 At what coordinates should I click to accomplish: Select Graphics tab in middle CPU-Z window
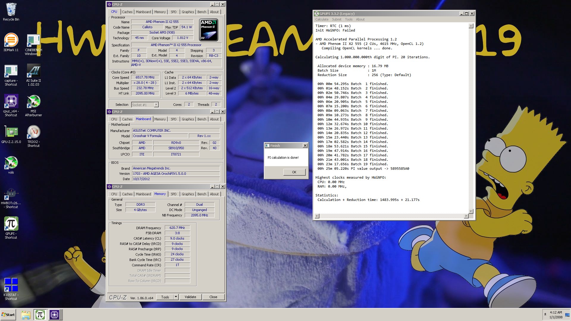(188, 119)
